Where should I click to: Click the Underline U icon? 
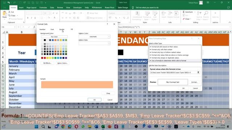pos(35,18)
